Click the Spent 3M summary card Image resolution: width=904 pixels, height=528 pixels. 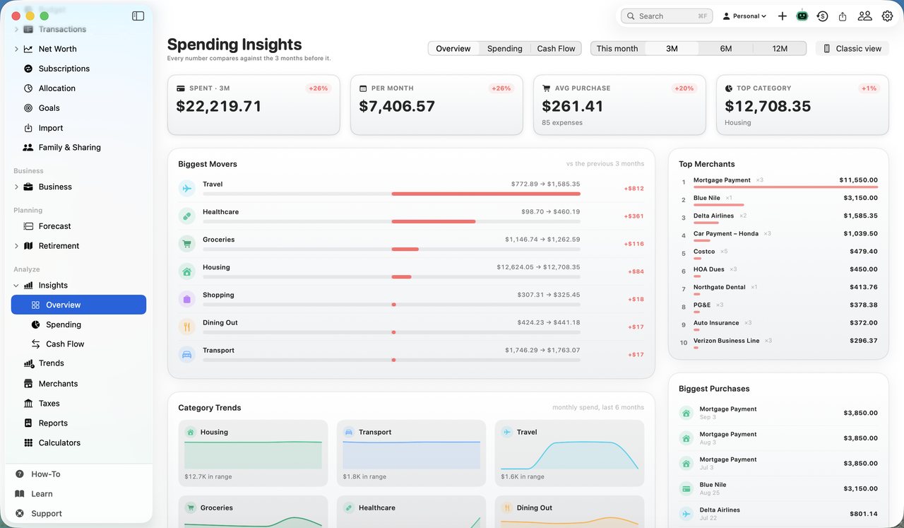[254, 105]
